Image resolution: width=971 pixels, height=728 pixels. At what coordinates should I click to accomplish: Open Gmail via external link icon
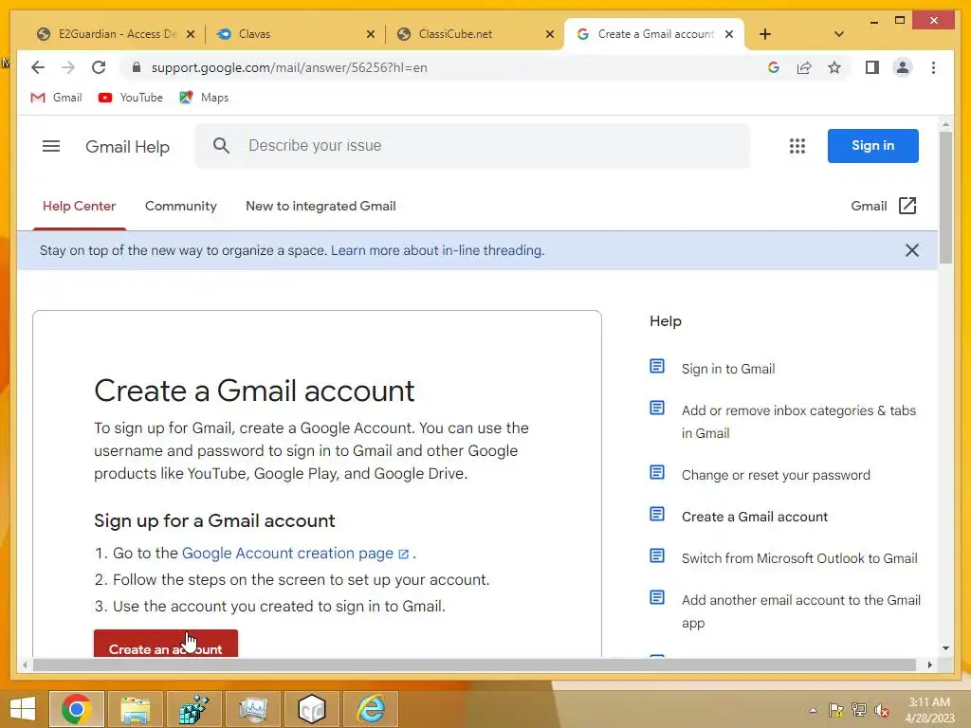(x=907, y=206)
